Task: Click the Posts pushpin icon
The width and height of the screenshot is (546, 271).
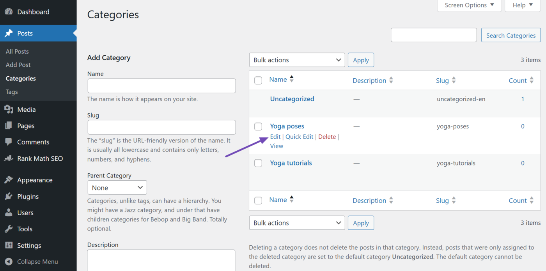Action: (9, 33)
